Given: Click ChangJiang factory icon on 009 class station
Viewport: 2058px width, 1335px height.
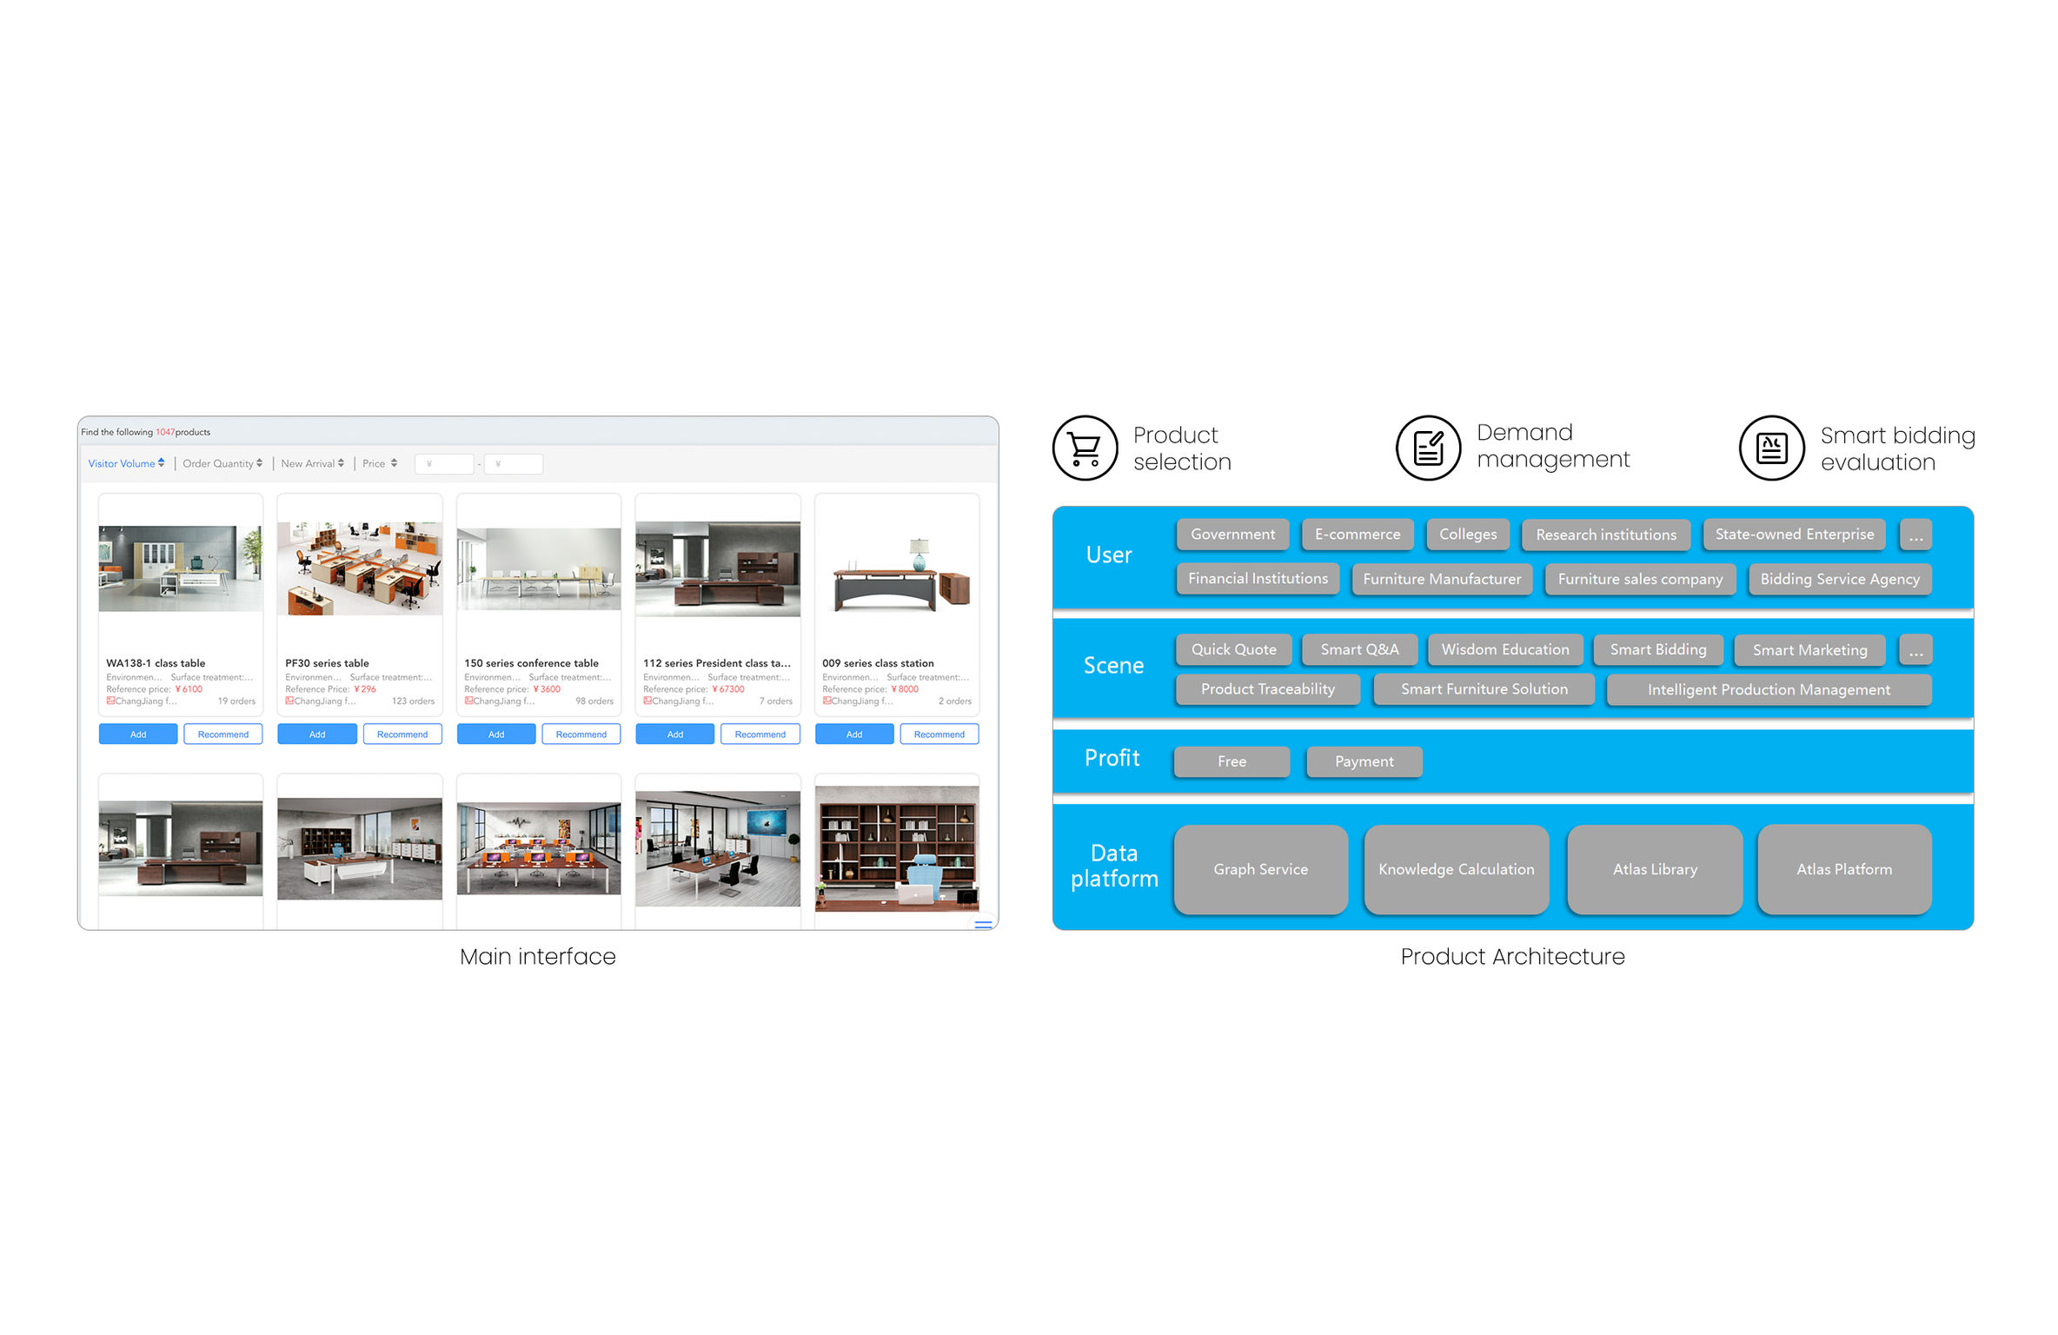Looking at the screenshot, I should [826, 701].
